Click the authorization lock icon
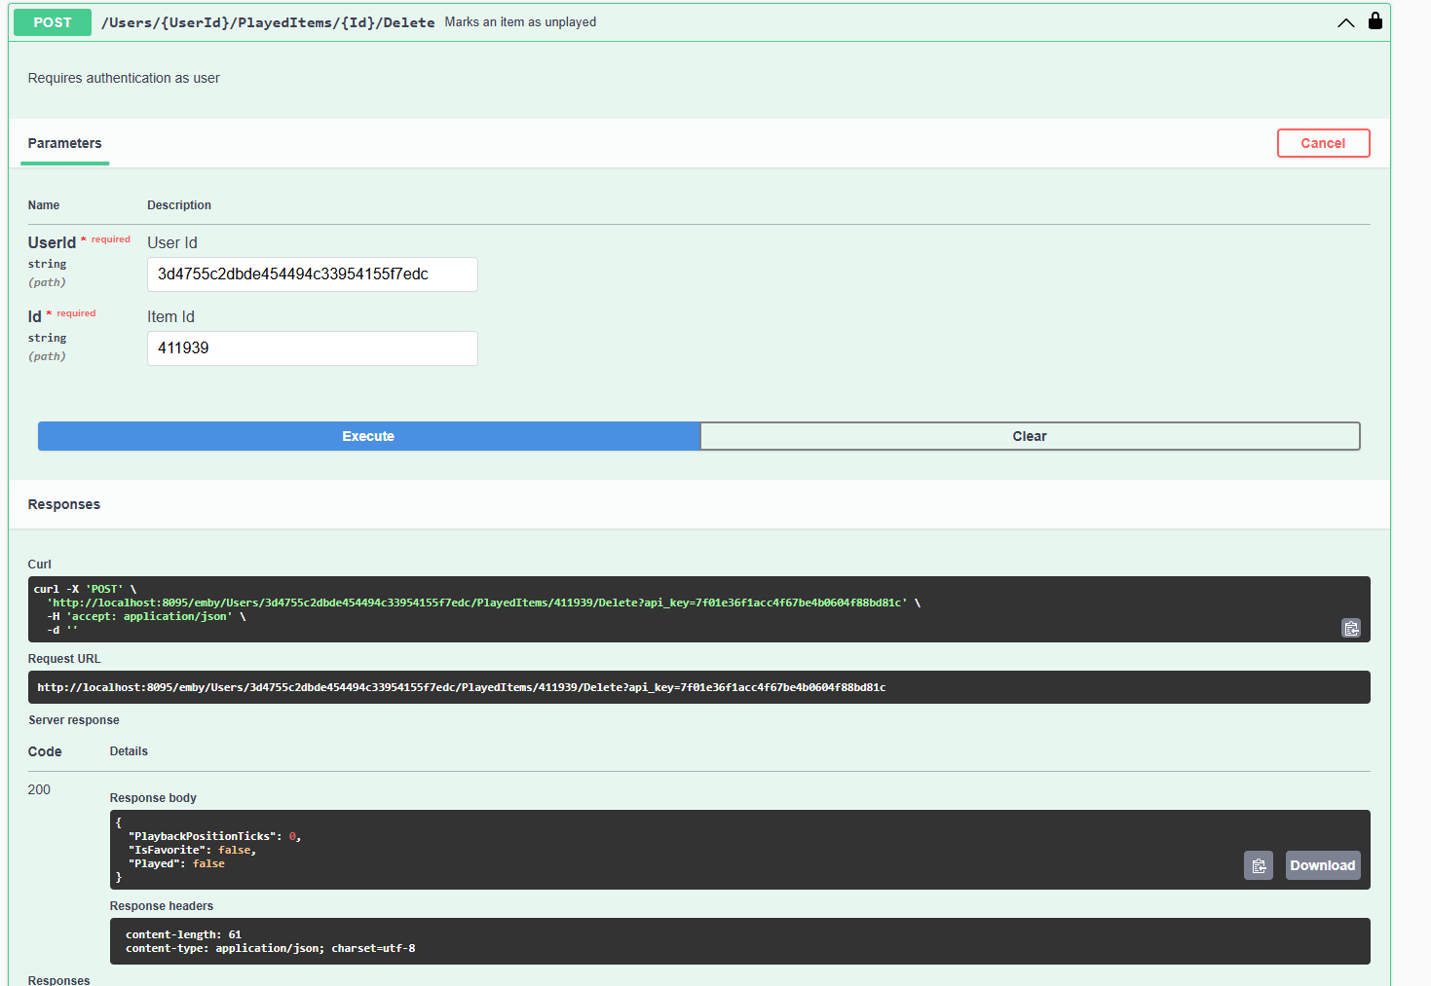The width and height of the screenshot is (1431, 986). pos(1375,21)
